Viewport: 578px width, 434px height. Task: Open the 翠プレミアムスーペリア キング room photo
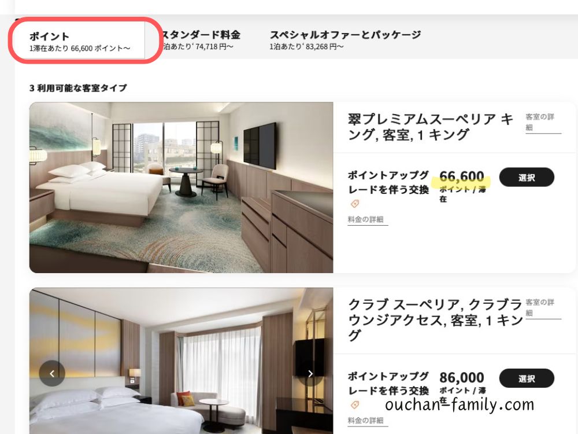(x=181, y=187)
